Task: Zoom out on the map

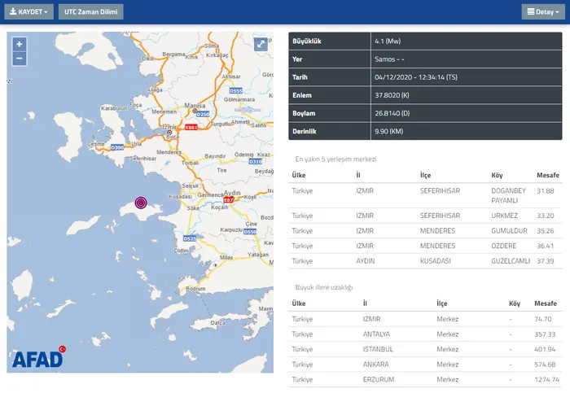Action: pyautogui.click(x=20, y=59)
